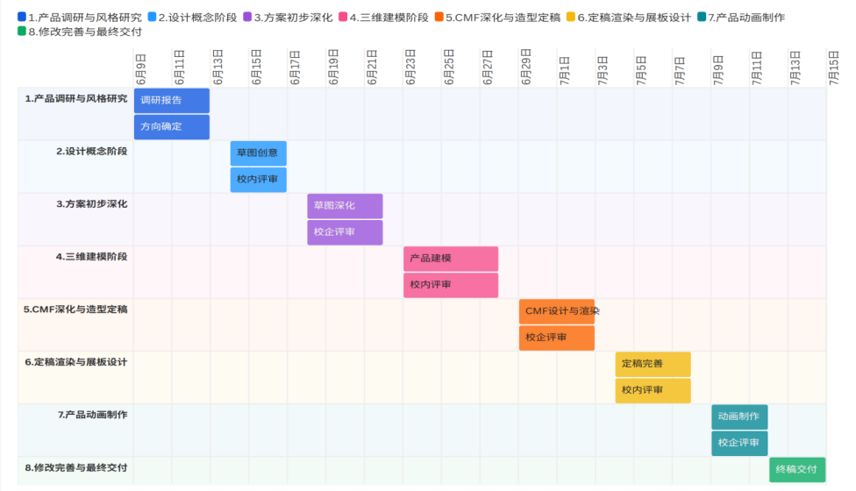The image size is (856, 491).
Task: Click row label 3.方案初步深化 in the chart
Action: pos(92,204)
